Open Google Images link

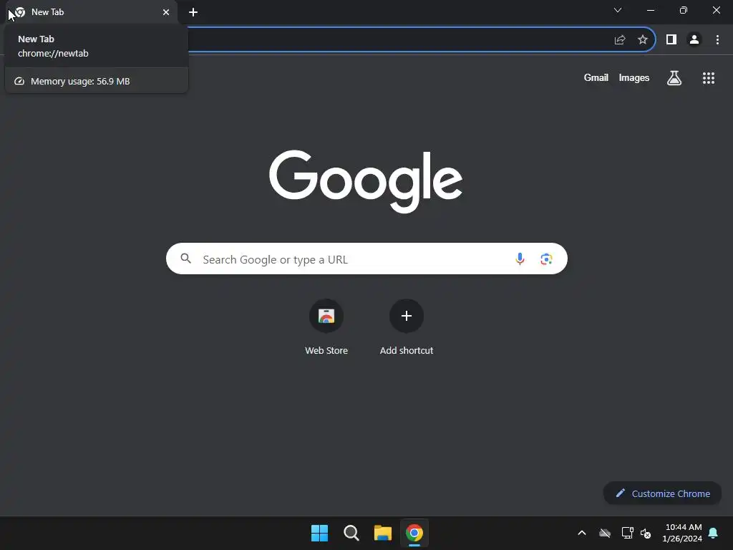click(634, 77)
